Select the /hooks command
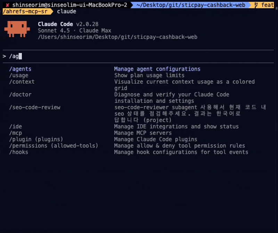Image resolution: width=278 pixels, height=233 pixels. tap(19, 152)
